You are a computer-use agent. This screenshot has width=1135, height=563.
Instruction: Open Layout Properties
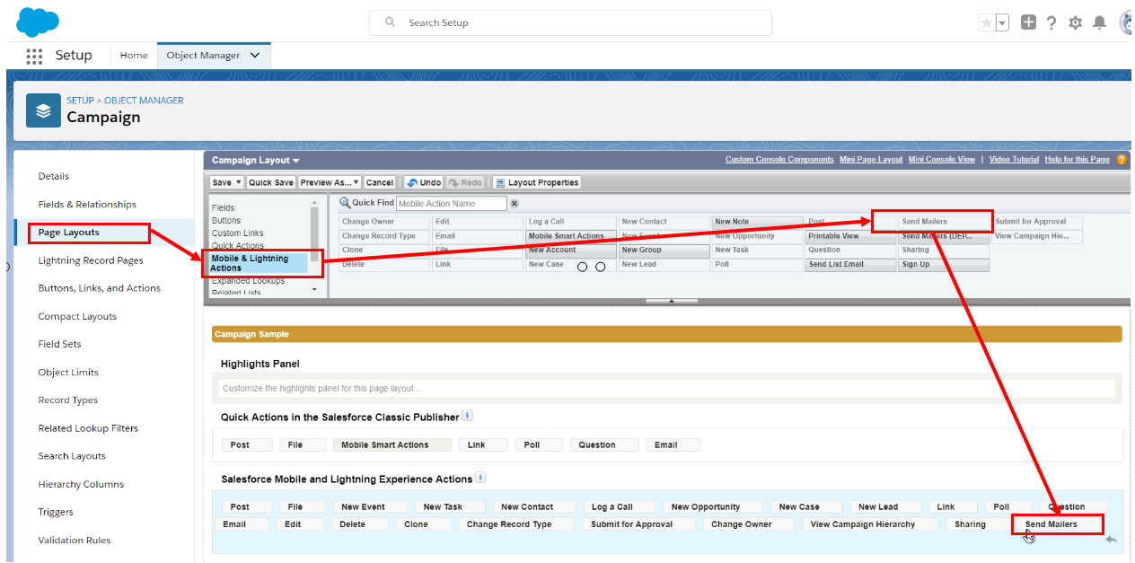coord(537,182)
